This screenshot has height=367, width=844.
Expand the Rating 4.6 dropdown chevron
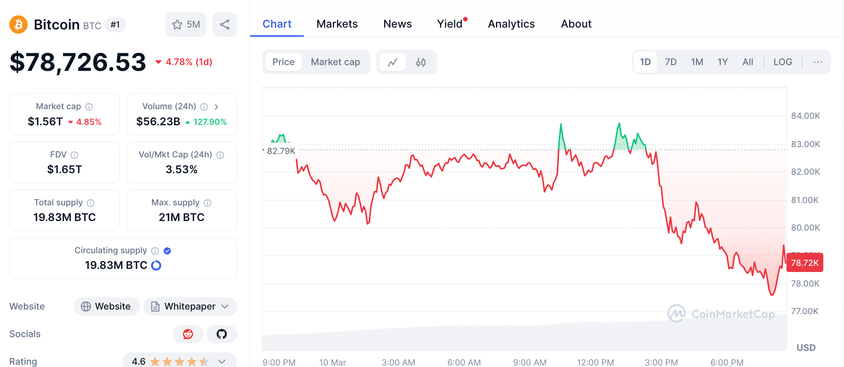[222, 361]
